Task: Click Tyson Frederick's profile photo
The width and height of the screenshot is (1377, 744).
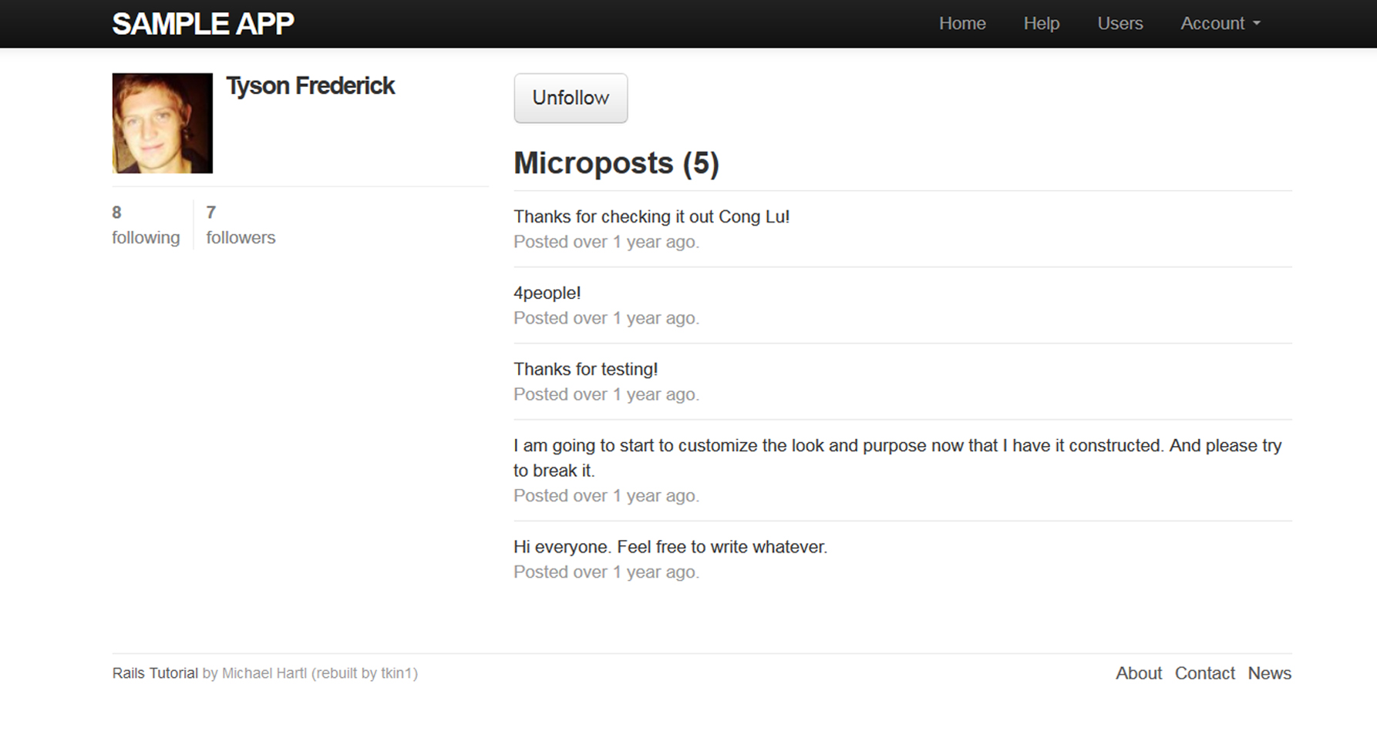Action: pos(162,123)
